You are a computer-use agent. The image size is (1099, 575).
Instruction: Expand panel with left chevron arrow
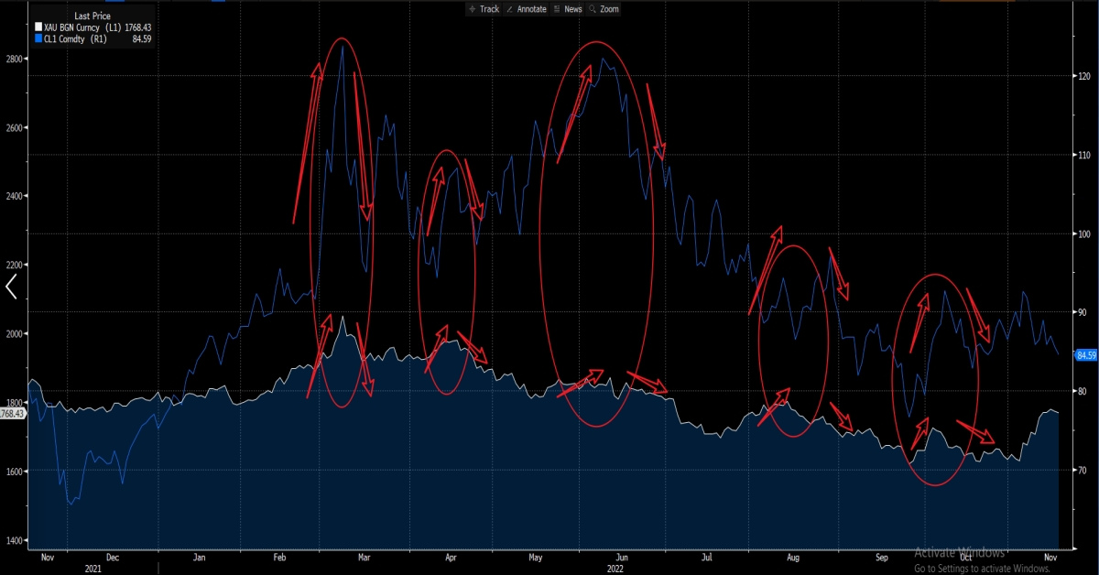click(x=11, y=287)
